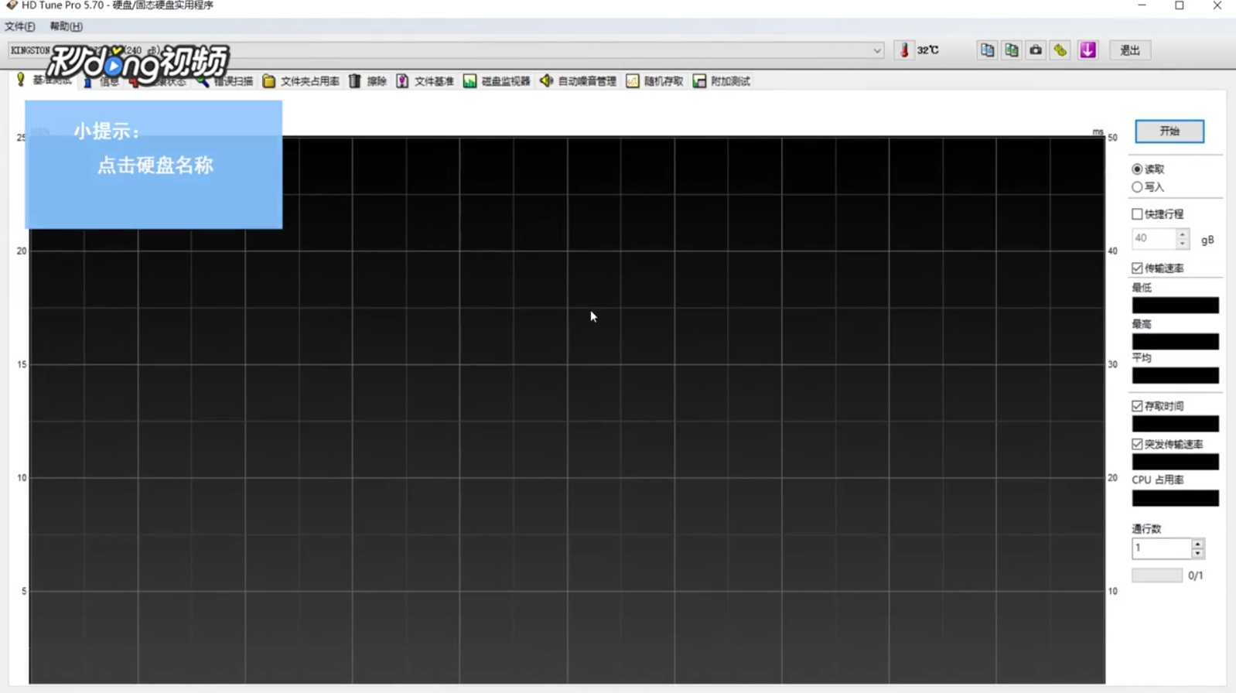
Task: Close the HD Tune Pro window
Action: [x=1217, y=5]
